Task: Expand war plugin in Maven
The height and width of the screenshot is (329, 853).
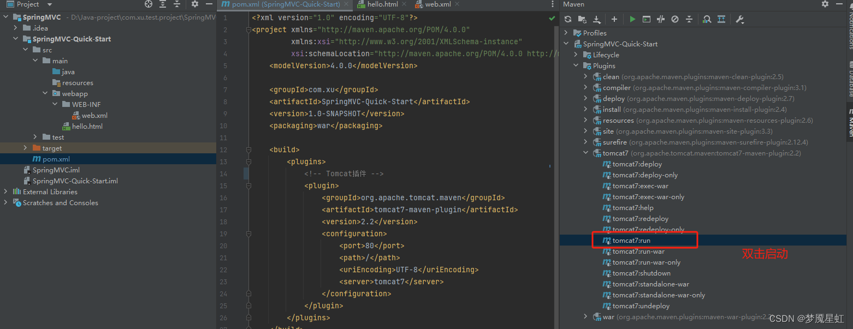Action: [x=586, y=316]
